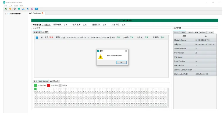Click the red 未设 station number text
The image size is (224, 116).
tap(51, 37)
